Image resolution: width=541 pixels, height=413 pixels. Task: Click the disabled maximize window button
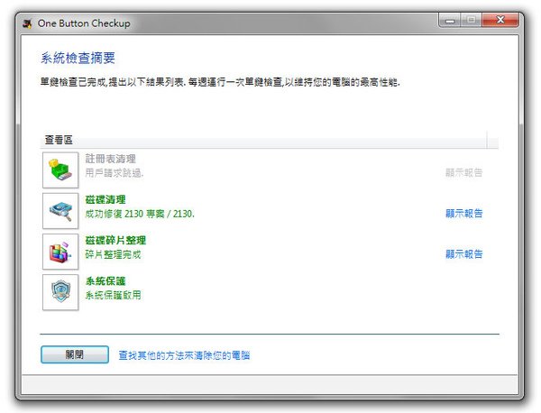click(472, 21)
